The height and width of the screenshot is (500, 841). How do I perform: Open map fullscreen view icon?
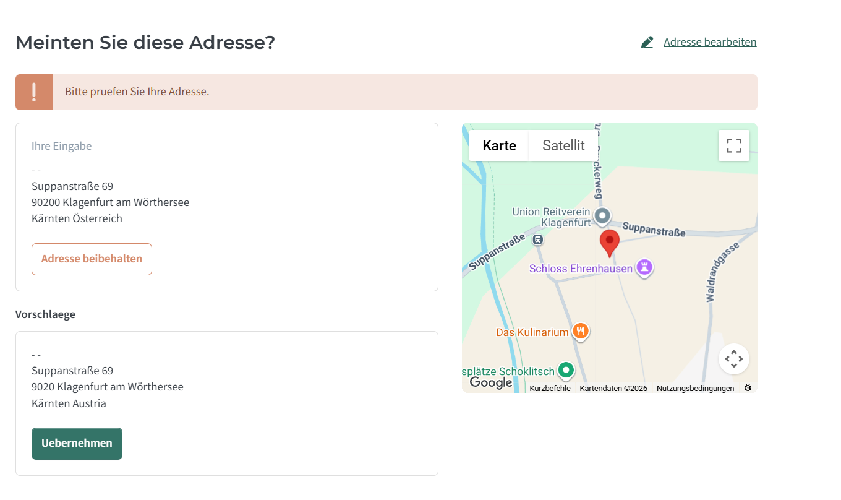(x=734, y=145)
